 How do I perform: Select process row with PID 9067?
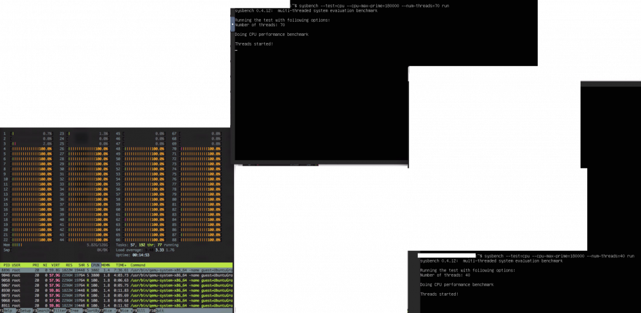pos(117,285)
